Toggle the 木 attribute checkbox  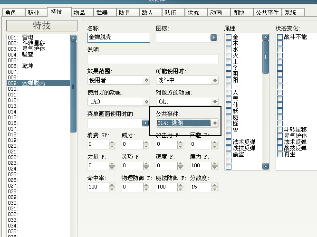[229, 43]
